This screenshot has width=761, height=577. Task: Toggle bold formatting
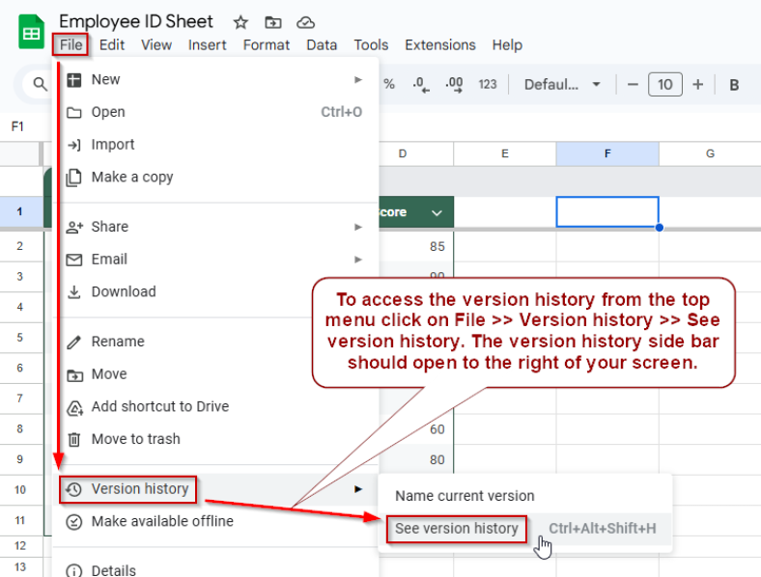pyautogui.click(x=734, y=85)
